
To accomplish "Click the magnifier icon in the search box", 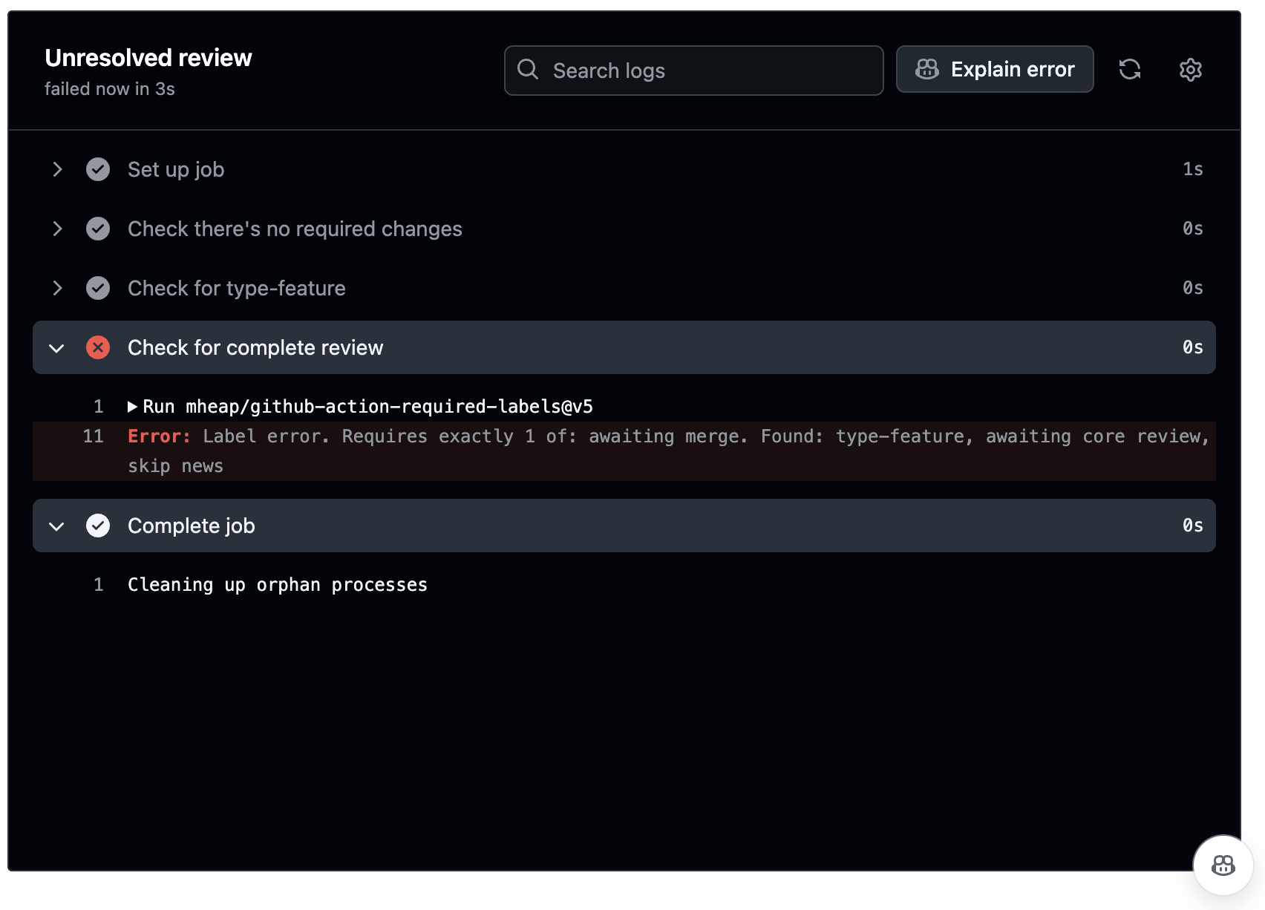I will [528, 70].
